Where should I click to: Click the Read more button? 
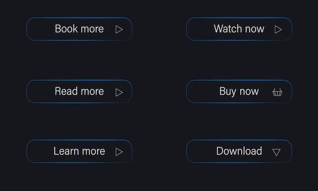(79, 91)
